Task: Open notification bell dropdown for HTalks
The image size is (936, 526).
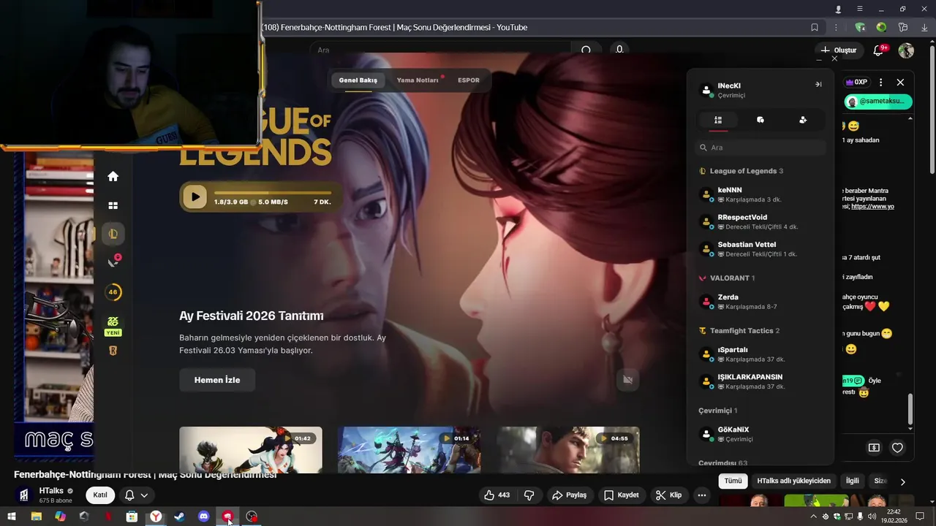Action: pyautogui.click(x=137, y=495)
